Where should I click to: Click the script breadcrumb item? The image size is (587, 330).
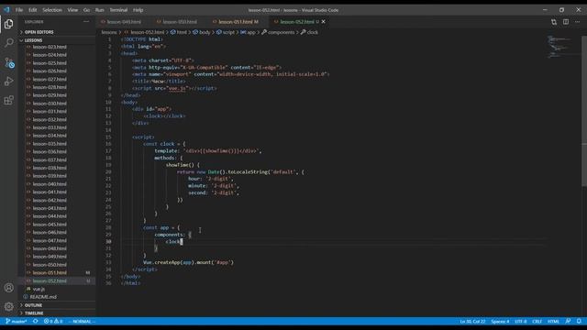pyautogui.click(x=228, y=32)
